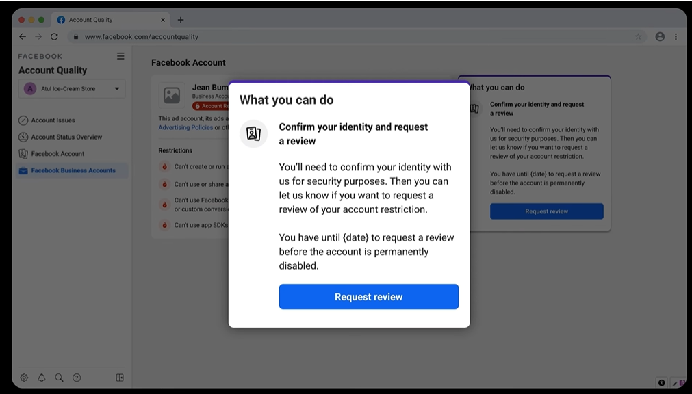Click the Restrictions section label

[x=175, y=150]
